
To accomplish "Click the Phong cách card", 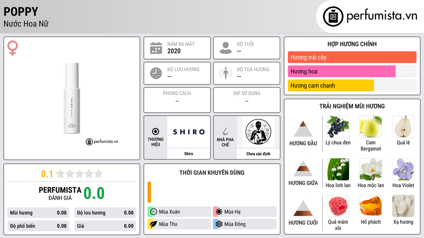I will 177,100.
